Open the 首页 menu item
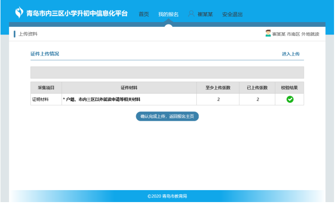 (143, 14)
